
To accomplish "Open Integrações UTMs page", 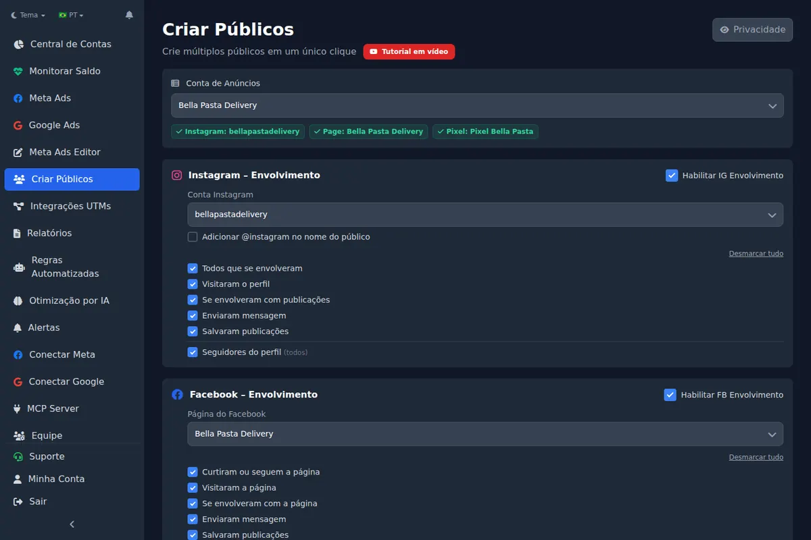I will coord(72,206).
